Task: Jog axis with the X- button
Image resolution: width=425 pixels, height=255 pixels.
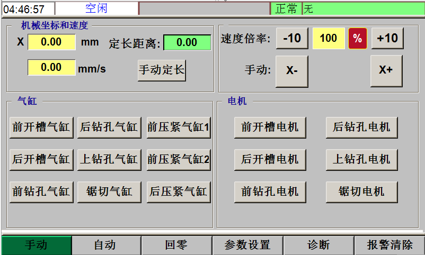Action: point(291,71)
